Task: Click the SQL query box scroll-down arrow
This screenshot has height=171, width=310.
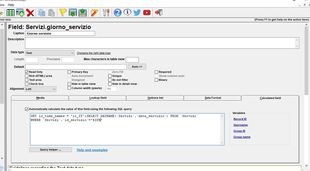Action: pos(222,143)
